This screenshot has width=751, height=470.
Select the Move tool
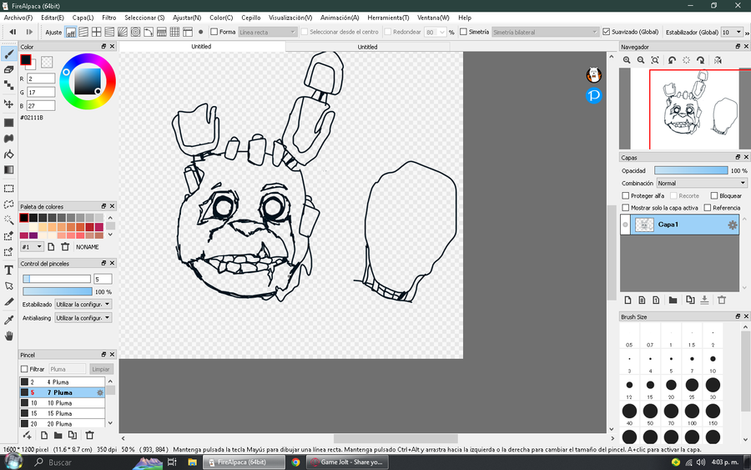(x=8, y=104)
